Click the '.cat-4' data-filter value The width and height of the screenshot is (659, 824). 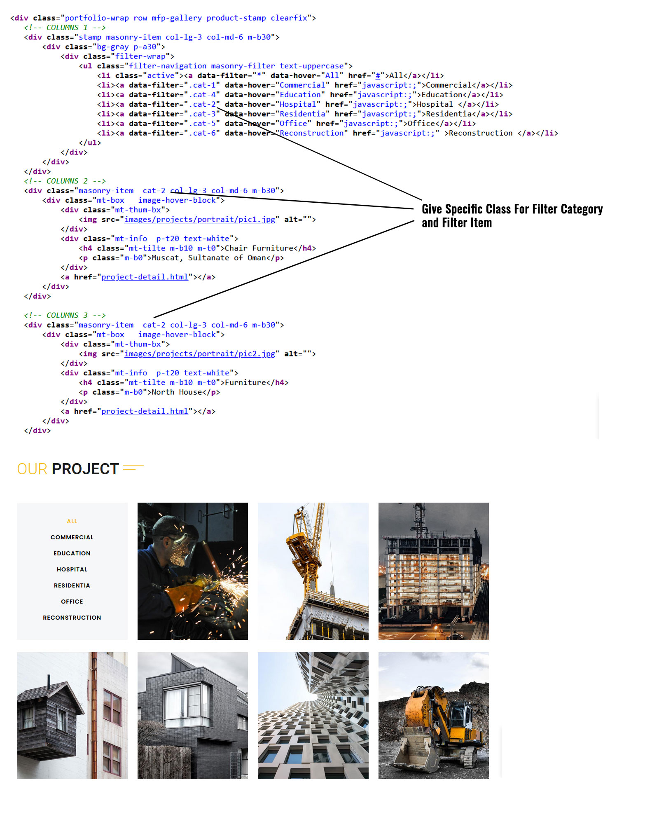click(202, 95)
